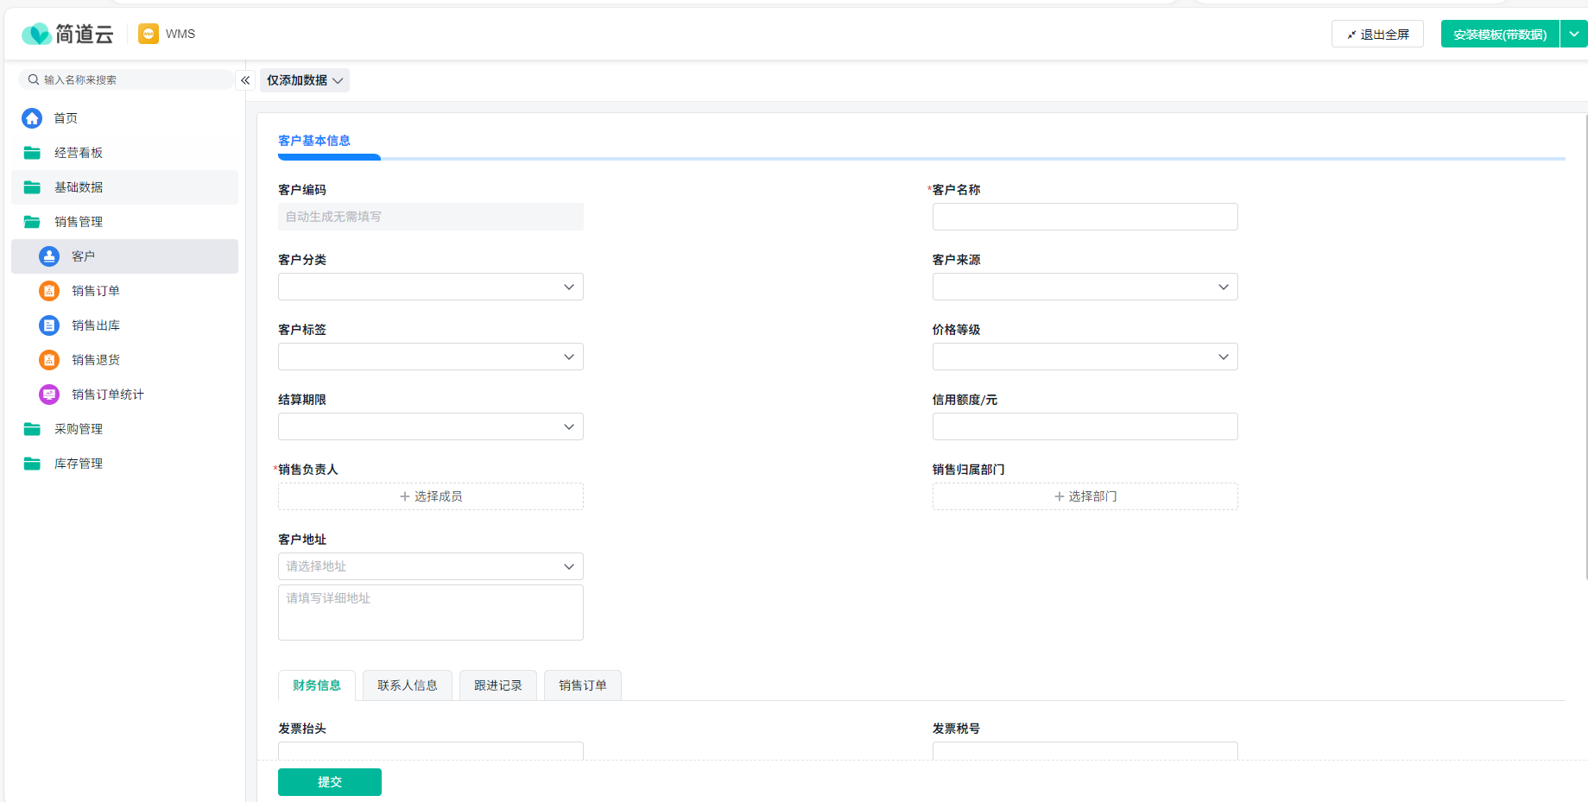Click 选择成员 to pick a salesperson

click(x=430, y=496)
